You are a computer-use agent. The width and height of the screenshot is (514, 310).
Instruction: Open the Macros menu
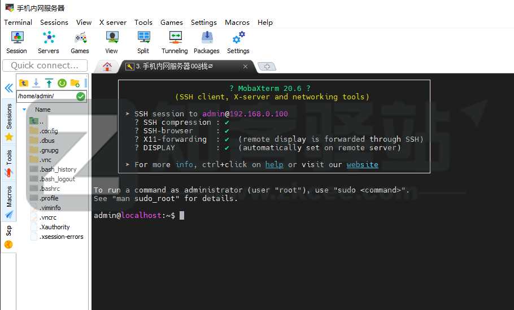237,22
